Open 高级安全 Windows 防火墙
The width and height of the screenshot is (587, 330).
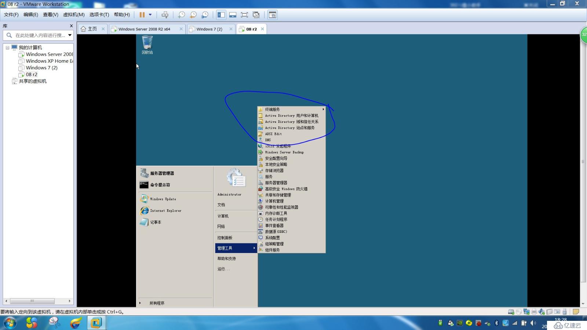291,189
